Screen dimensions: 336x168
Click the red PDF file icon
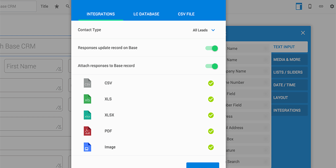(x=87, y=131)
